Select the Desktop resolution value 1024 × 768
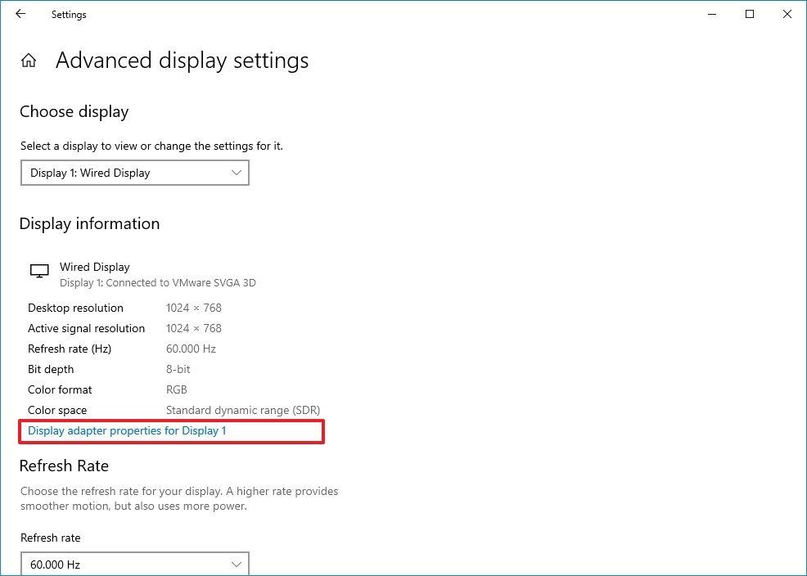The image size is (807, 576). pos(193,308)
